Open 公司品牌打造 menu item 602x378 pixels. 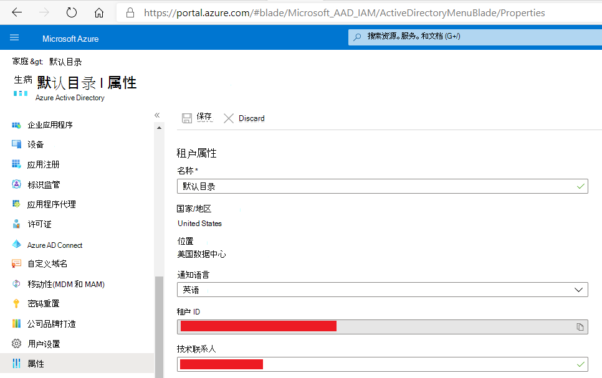pos(52,324)
